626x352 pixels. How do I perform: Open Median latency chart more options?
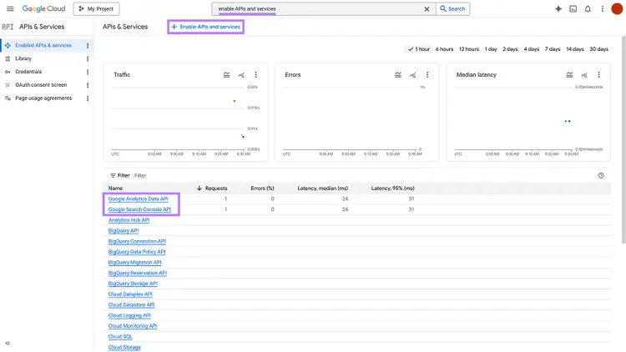pyautogui.click(x=598, y=74)
